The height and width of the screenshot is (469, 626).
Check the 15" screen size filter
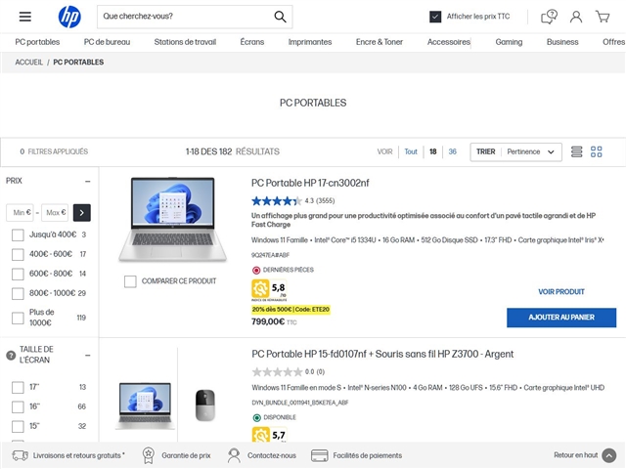(18, 426)
